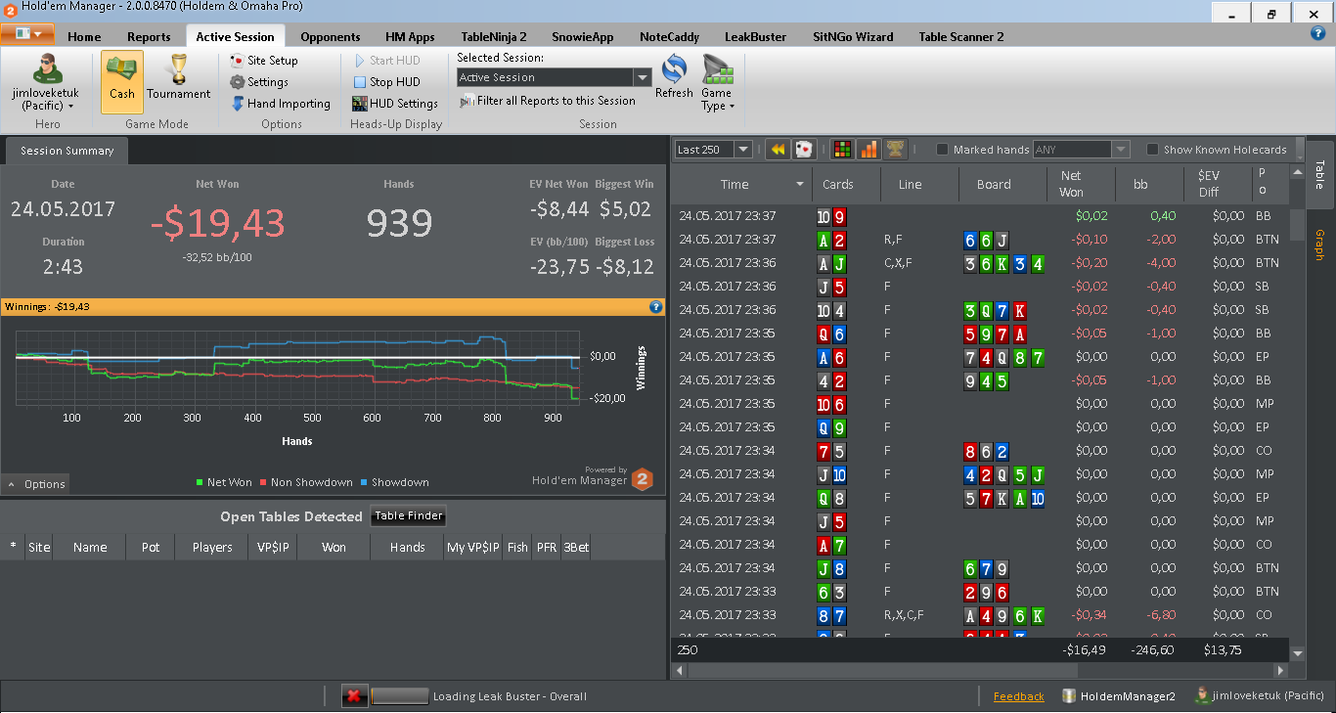This screenshot has height=713, width=1336.
Task: Select the Session Summary tab
Action: click(67, 151)
